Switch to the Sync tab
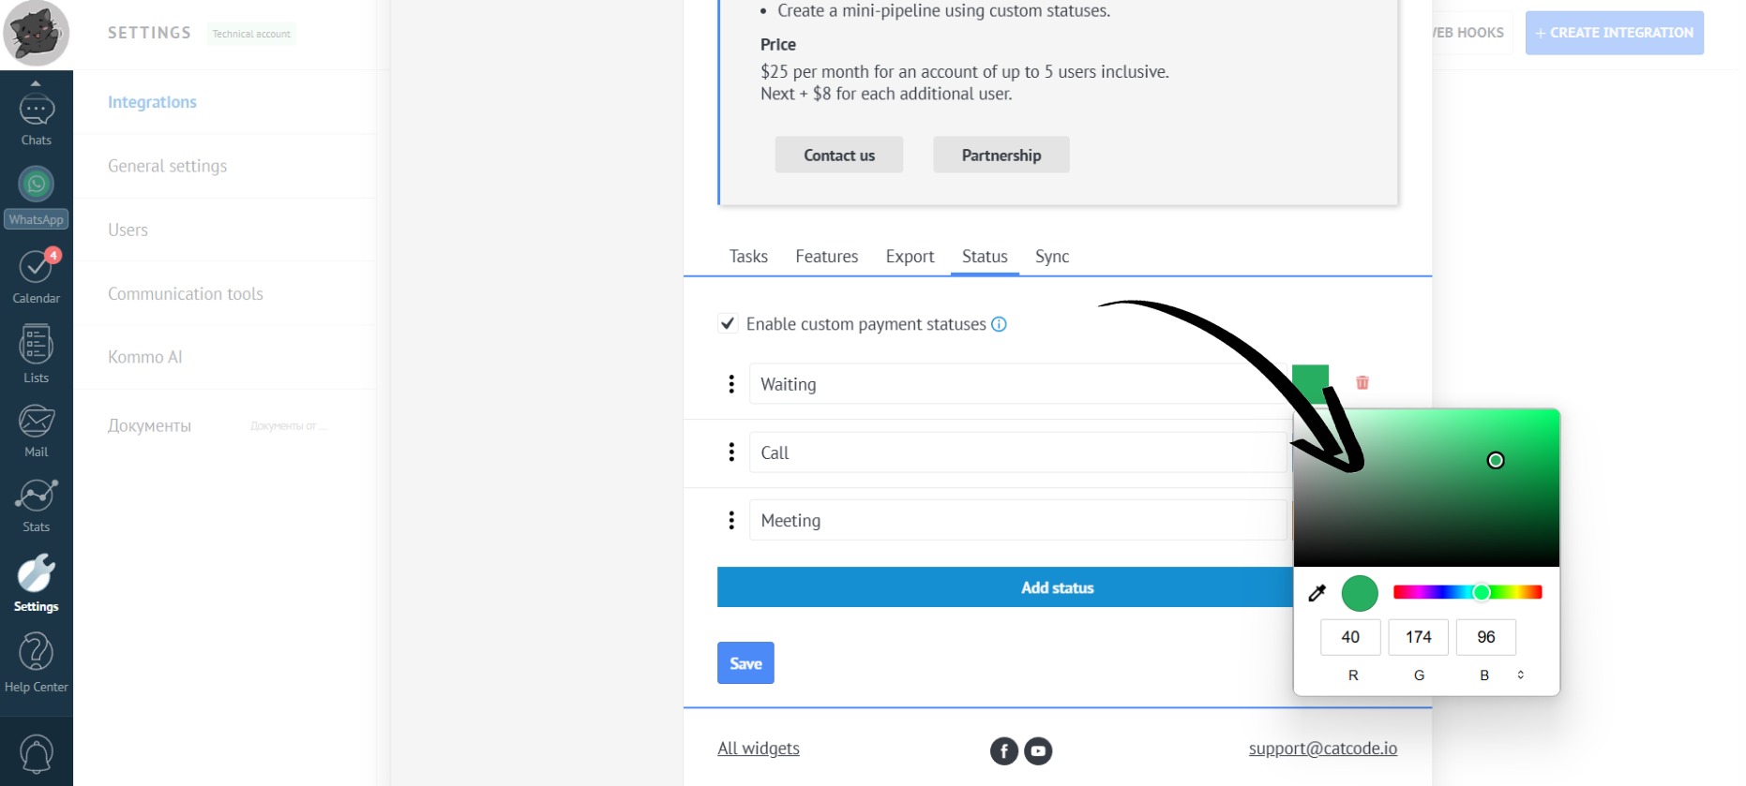The image size is (1746, 786). click(x=1051, y=257)
